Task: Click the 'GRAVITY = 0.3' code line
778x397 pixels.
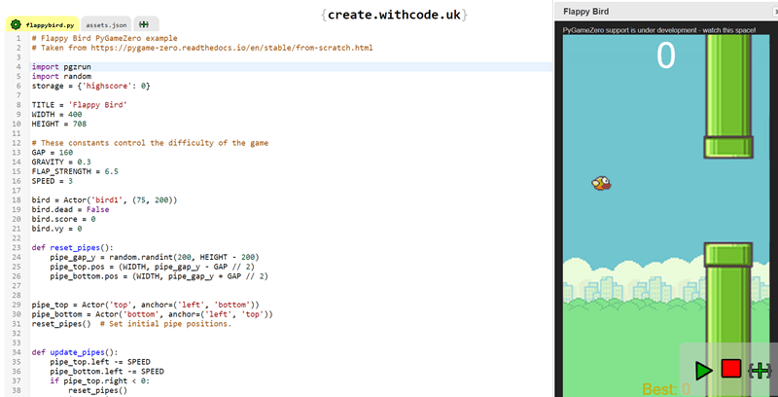Action: 61,162
